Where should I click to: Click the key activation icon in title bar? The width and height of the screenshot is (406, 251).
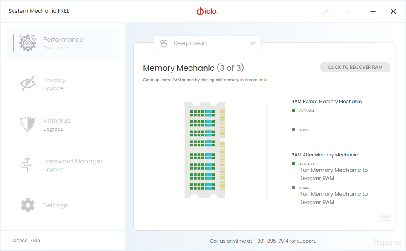pos(326,12)
